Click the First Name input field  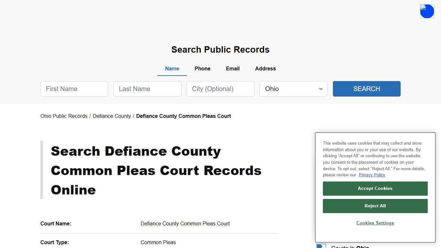coord(74,89)
